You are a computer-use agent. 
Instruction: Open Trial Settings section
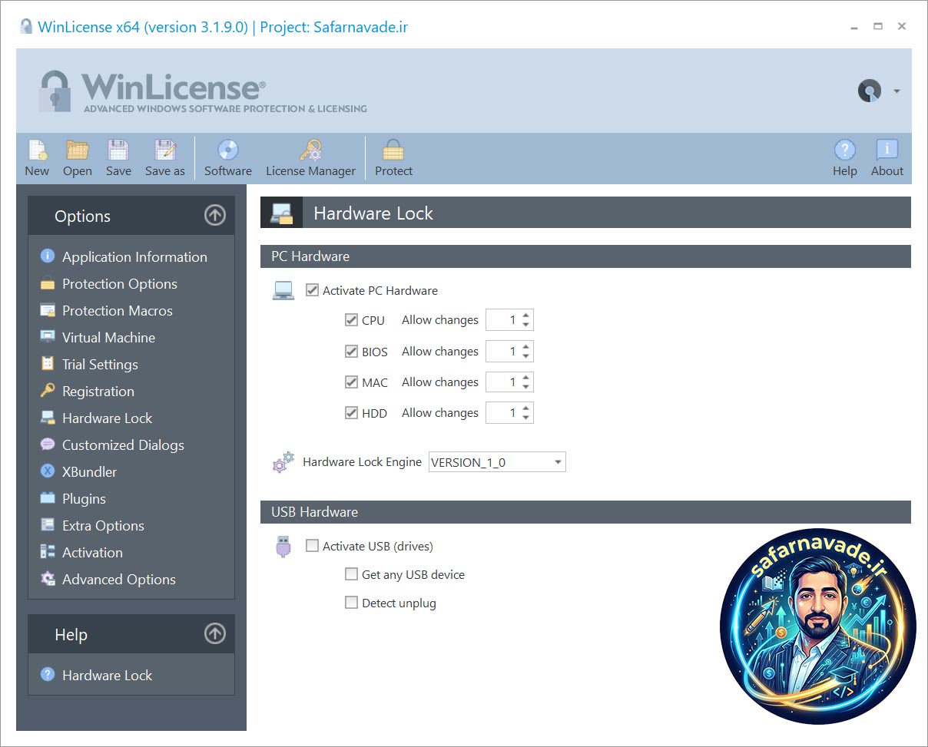pos(100,364)
